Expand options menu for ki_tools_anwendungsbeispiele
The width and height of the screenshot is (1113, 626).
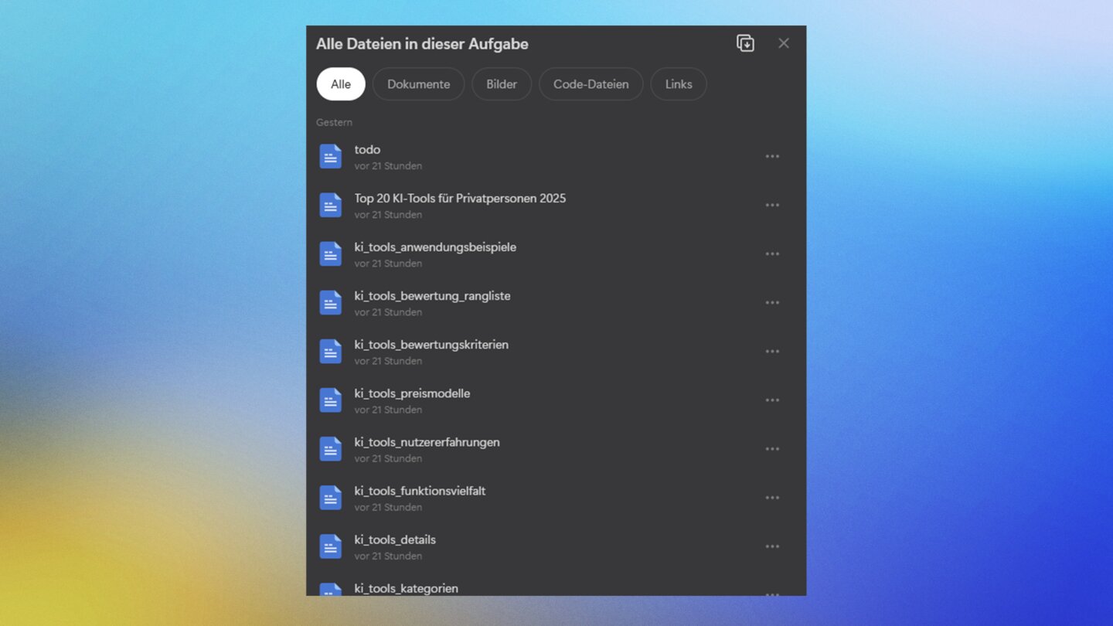[771, 254]
